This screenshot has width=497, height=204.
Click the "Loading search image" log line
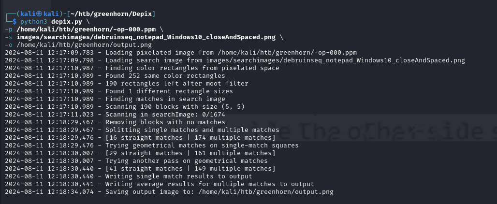click(x=285, y=60)
